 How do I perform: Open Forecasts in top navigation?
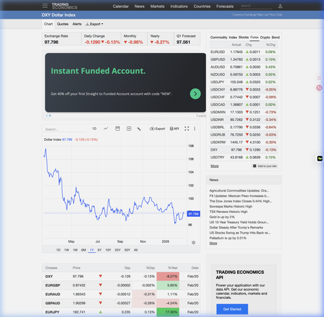(225, 6)
